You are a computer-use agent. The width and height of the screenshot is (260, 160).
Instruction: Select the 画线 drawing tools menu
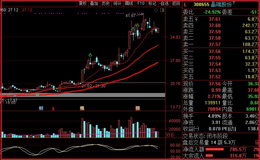coord(129,3)
